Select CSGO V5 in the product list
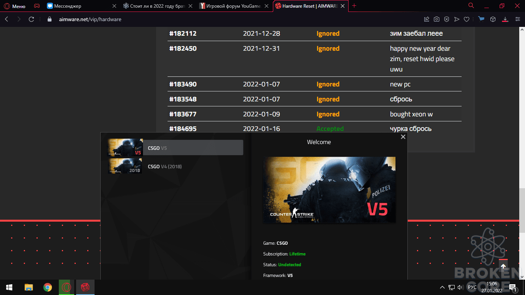 pos(175,147)
